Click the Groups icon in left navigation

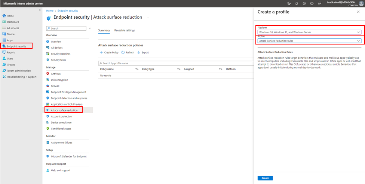4,65
